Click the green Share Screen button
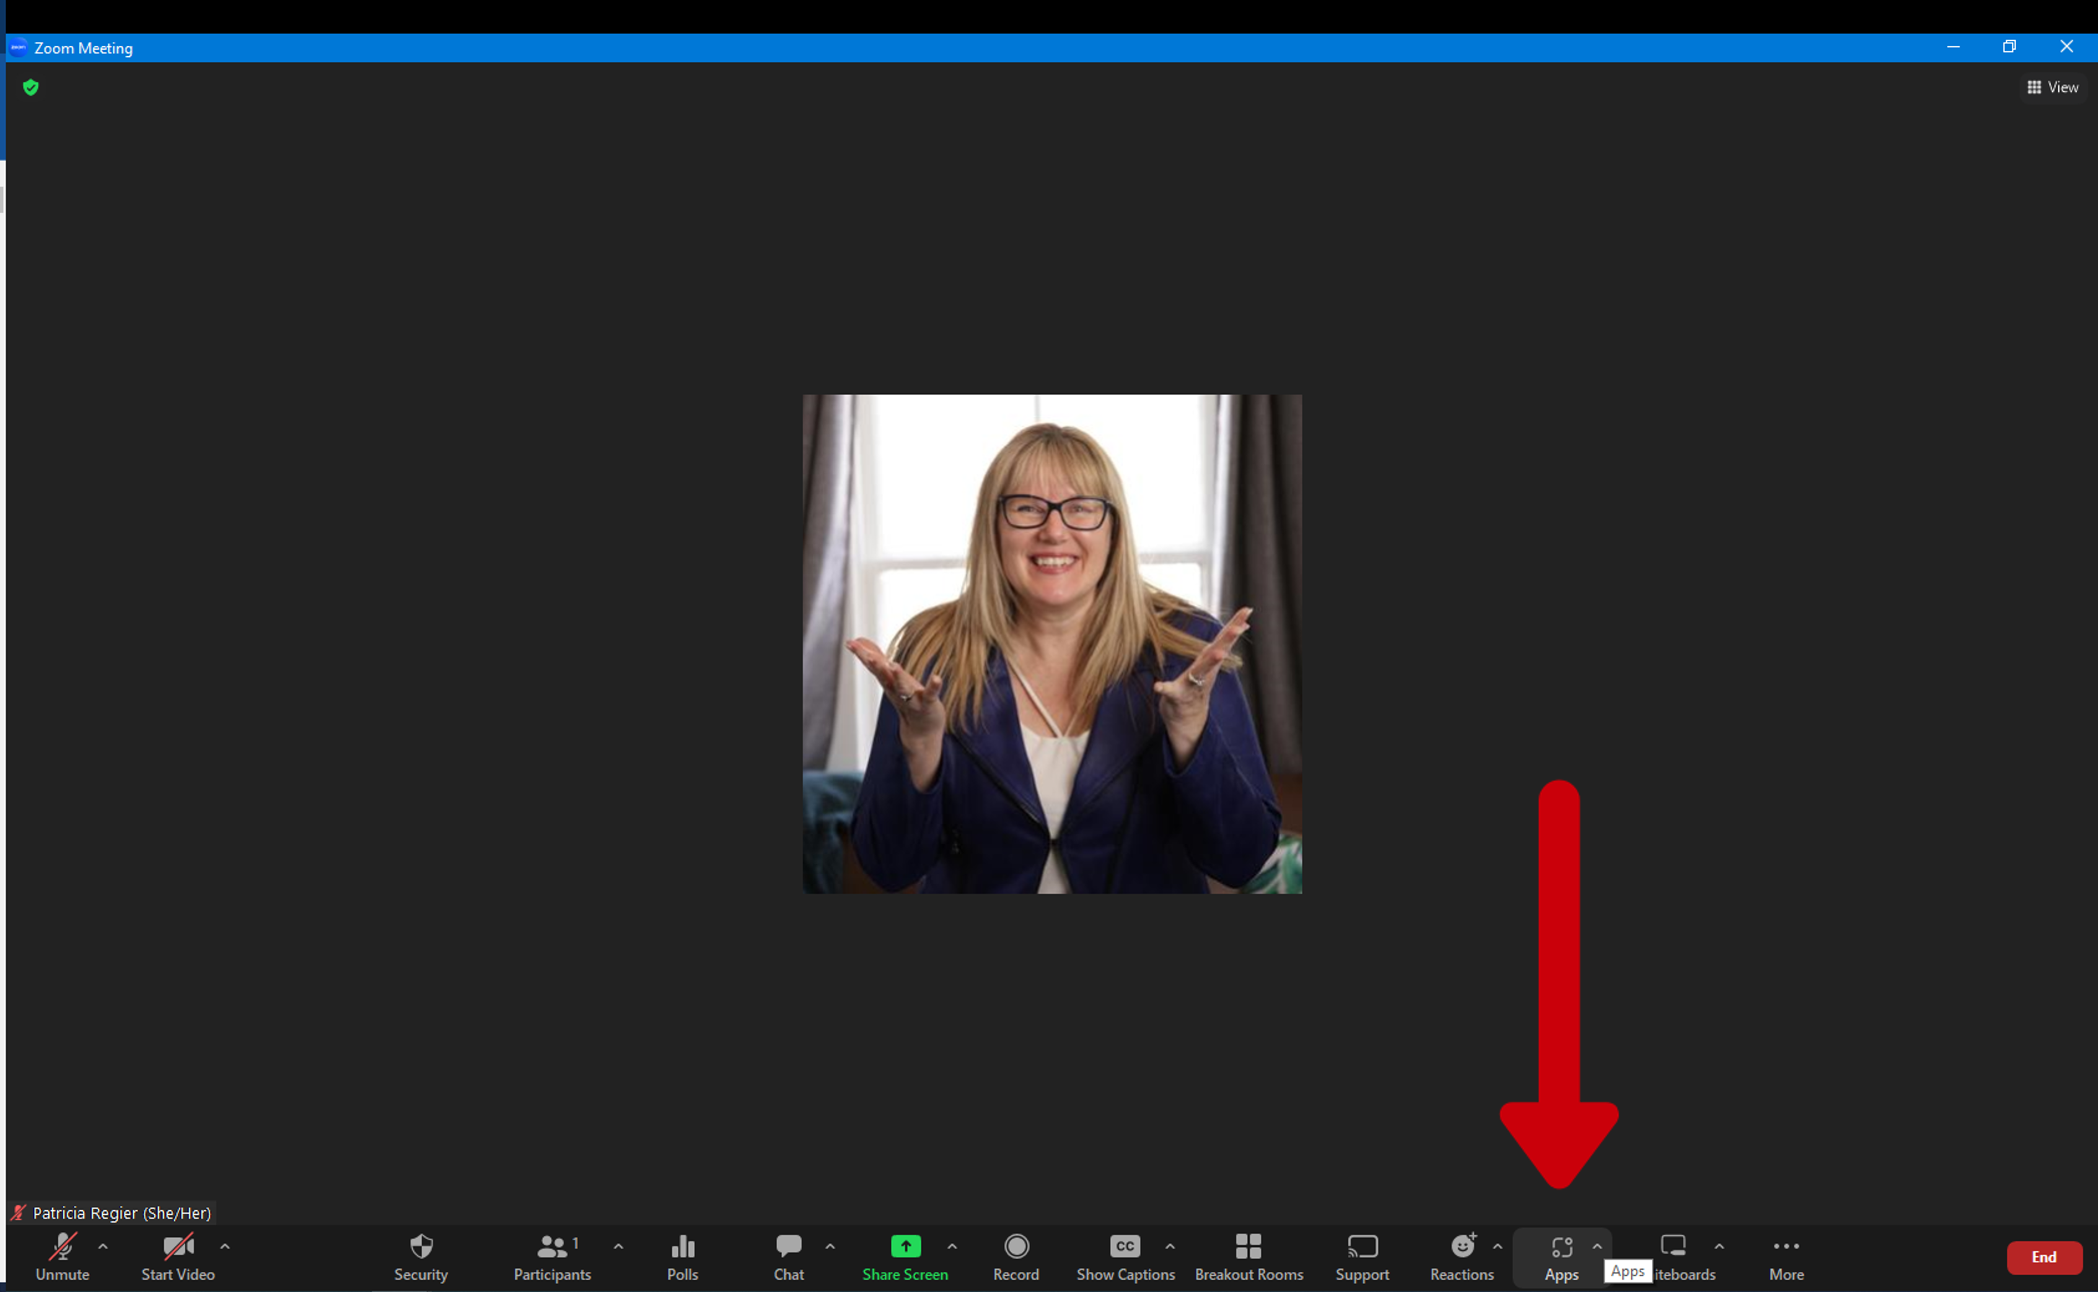This screenshot has height=1292, width=2098. (x=905, y=1257)
